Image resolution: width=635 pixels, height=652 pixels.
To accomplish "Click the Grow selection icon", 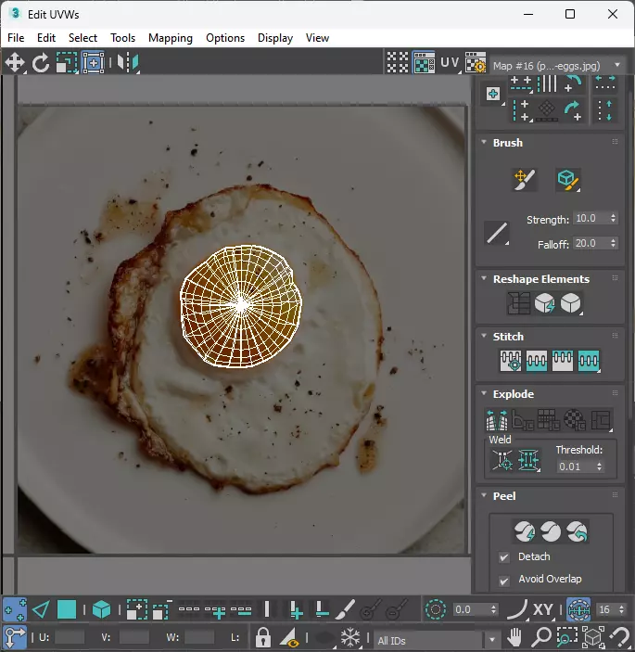I will point(137,610).
